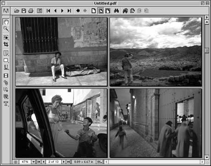The image size is (211, 166).
Task: Click the Save floppy disk icon
Action: point(23,11)
